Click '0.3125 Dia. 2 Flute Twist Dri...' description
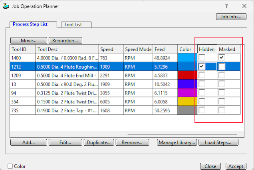This screenshot has width=254, height=170. coord(67,93)
